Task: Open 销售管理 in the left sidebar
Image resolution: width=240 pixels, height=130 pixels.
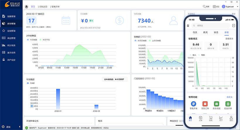Action: (11, 16)
